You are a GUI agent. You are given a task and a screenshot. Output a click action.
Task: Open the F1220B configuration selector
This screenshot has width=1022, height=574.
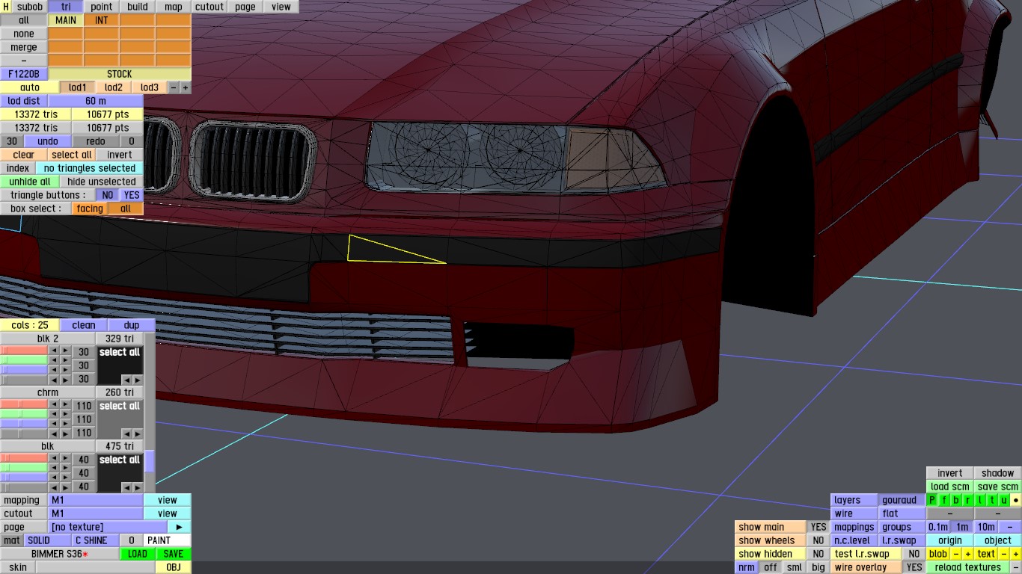24,74
